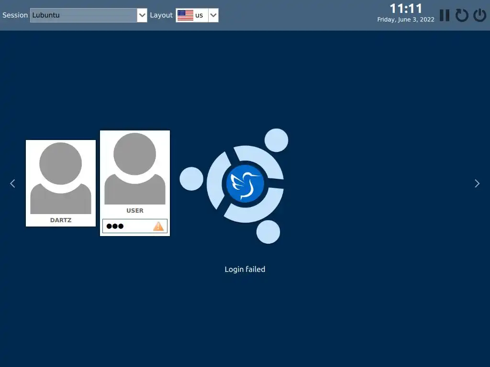This screenshot has height=367, width=490.
Task: Click the warning triangle in password field
Action: coord(158,226)
